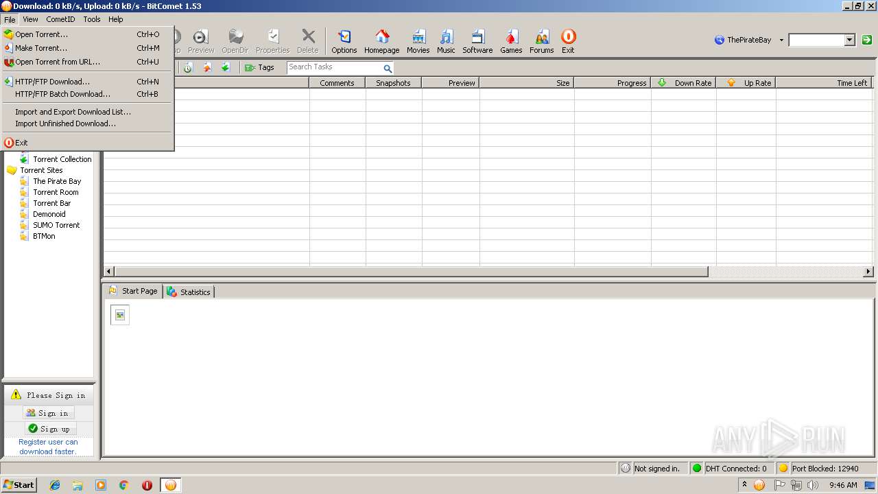
Task: Open the CometID menu
Action: tap(60, 19)
